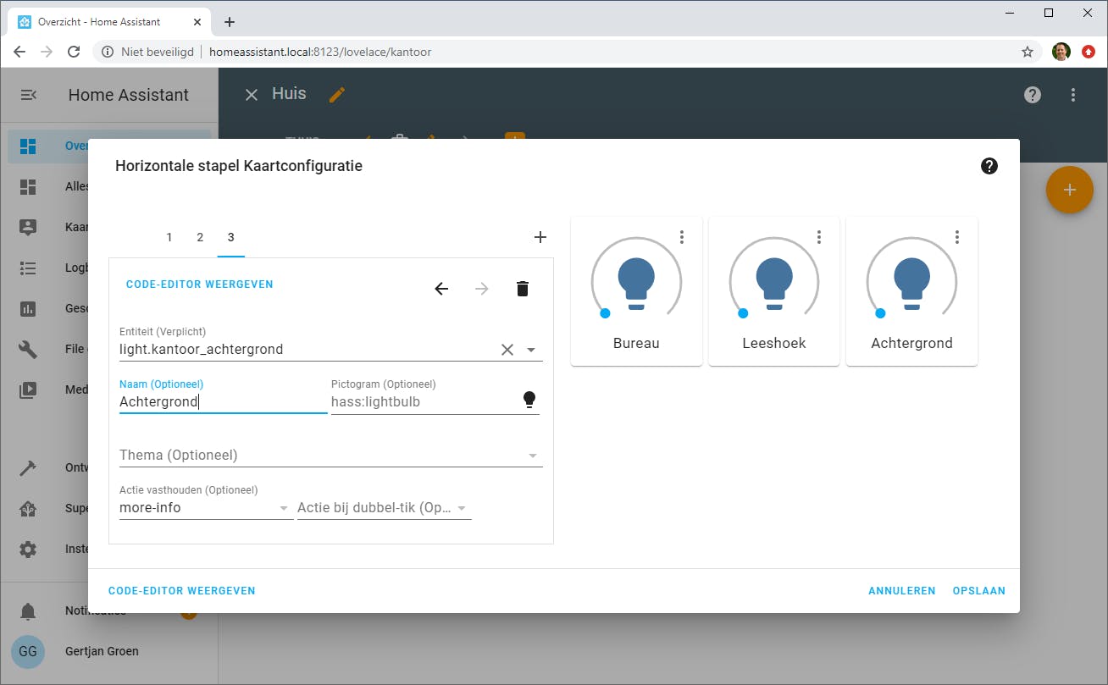Open the map person icon in sidebar
The height and width of the screenshot is (685, 1108).
[28, 227]
